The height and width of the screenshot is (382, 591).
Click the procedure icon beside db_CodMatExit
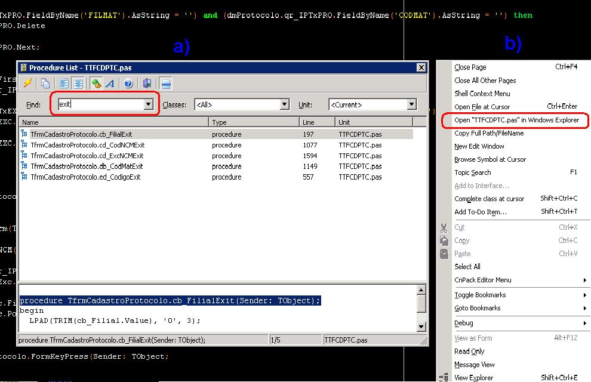[24, 165]
